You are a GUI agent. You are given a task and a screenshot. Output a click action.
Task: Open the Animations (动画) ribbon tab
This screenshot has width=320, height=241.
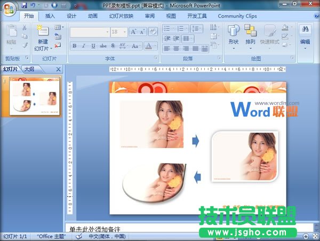[x=93, y=16]
